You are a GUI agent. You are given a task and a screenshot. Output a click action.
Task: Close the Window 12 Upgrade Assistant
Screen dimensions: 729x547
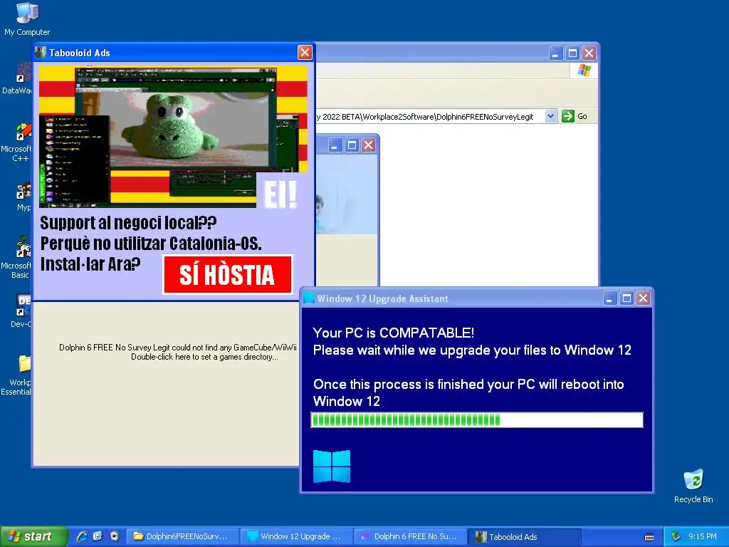pyautogui.click(x=643, y=298)
